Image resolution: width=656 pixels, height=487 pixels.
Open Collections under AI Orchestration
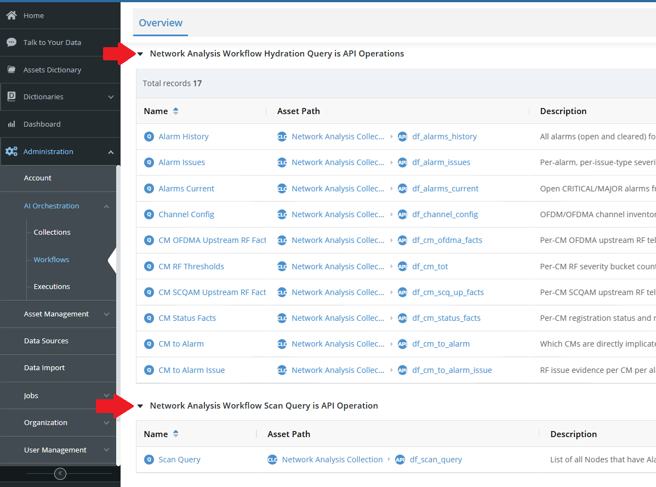coord(52,232)
